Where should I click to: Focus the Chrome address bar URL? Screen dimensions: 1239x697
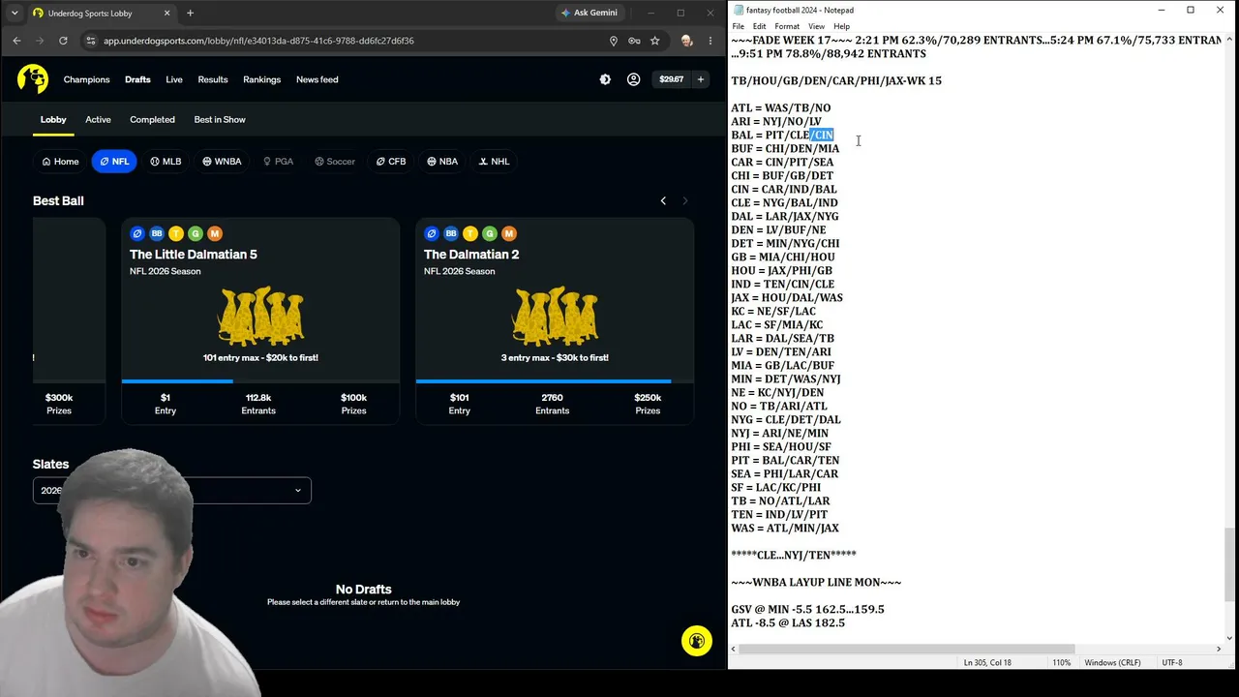[258, 41]
